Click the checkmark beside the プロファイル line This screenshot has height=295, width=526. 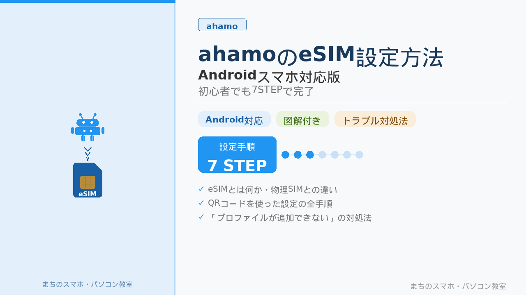coord(201,217)
